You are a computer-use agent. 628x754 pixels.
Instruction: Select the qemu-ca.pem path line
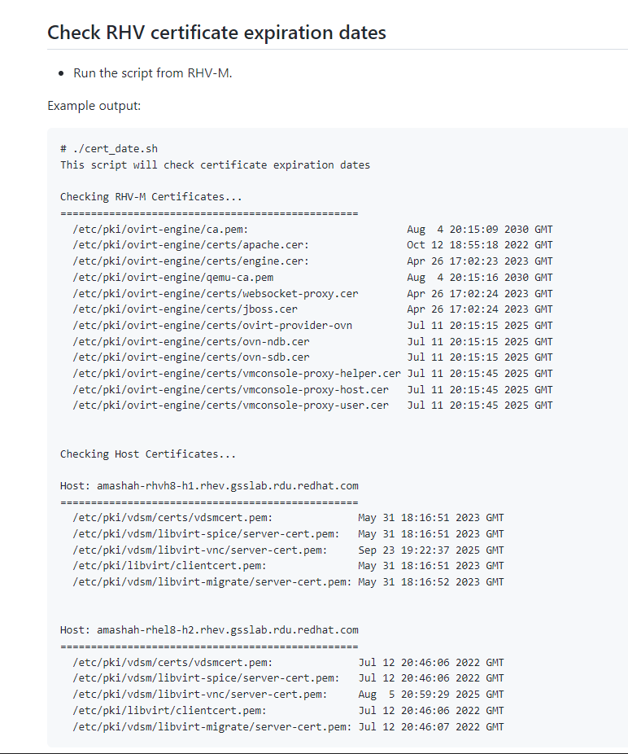pos(172,278)
